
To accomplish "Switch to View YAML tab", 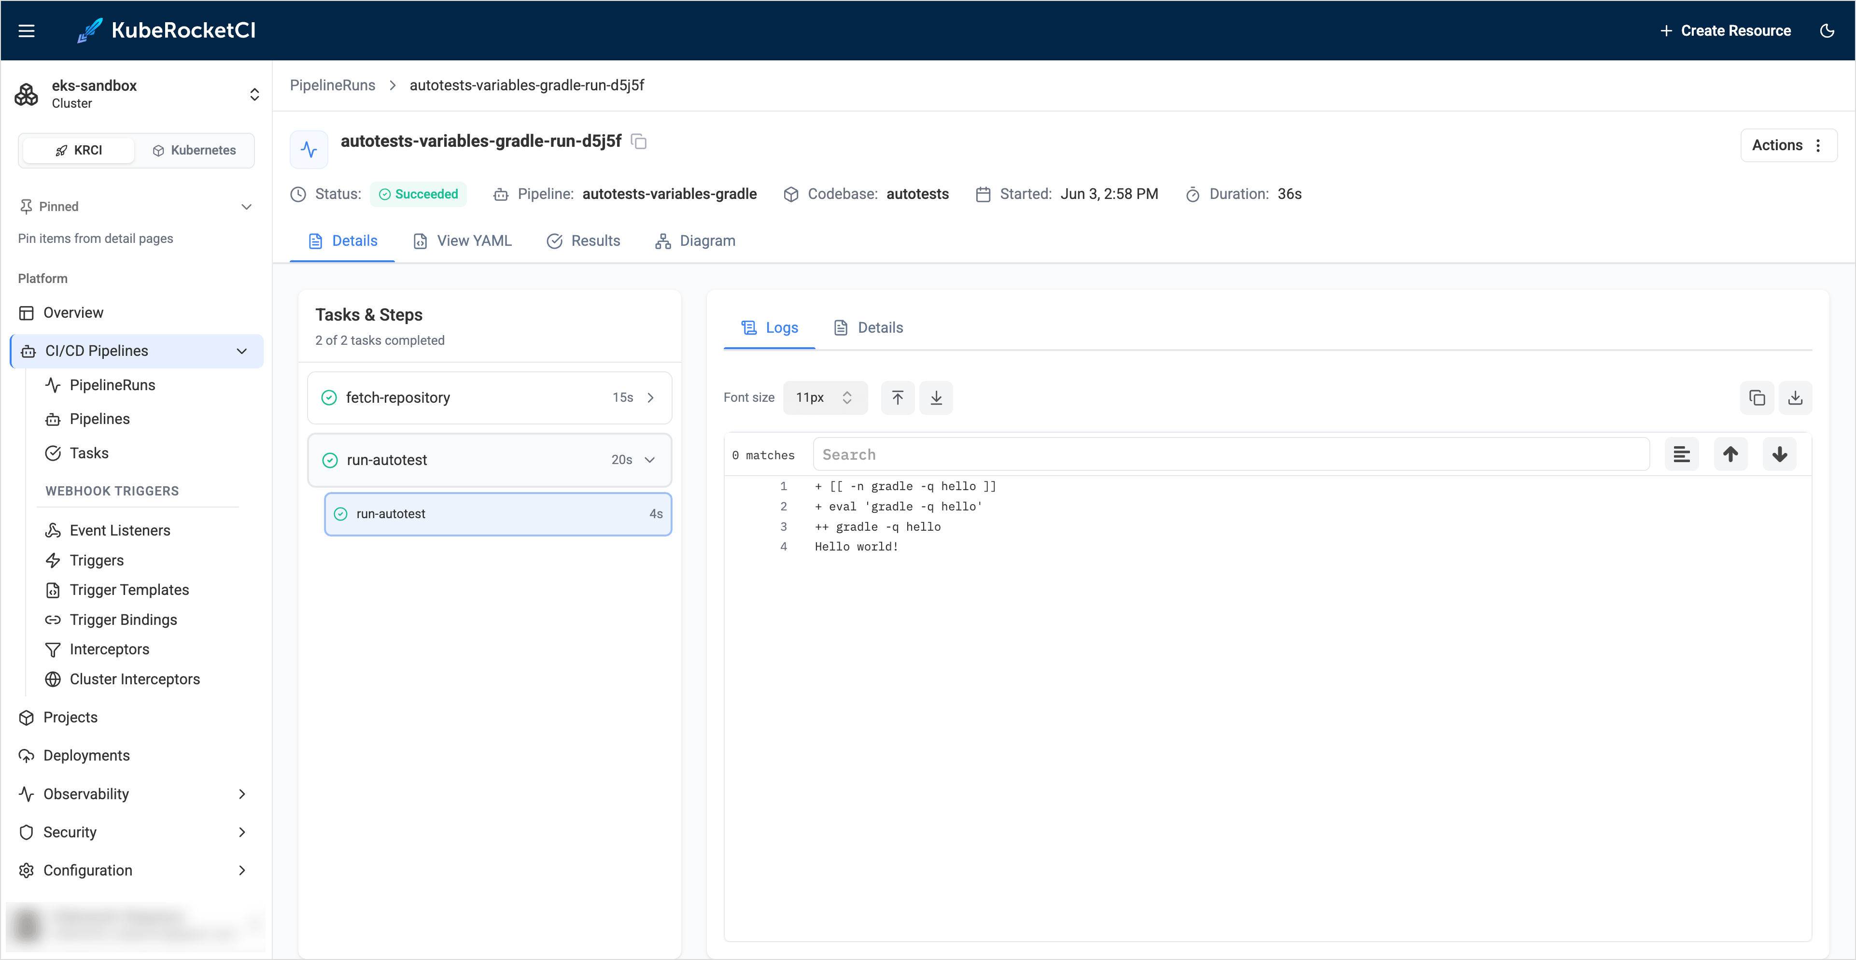I will click(462, 240).
